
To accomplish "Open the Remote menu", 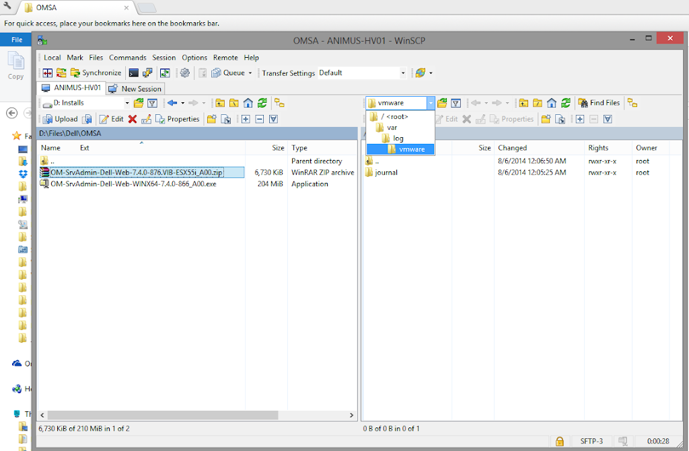I will pyautogui.click(x=225, y=58).
